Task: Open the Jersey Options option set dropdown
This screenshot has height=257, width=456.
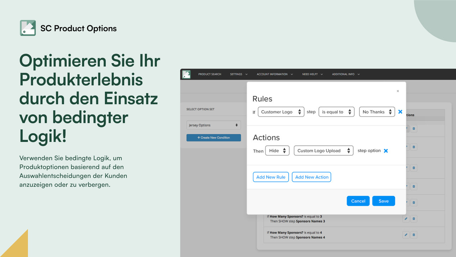Action: pos(214,125)
